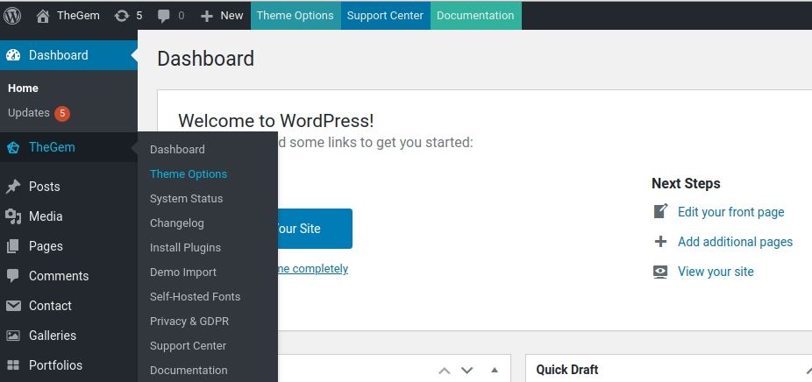812x382 pixels.
Task: Click the plus New icon in admin bar
Action: tap(207, 15)
